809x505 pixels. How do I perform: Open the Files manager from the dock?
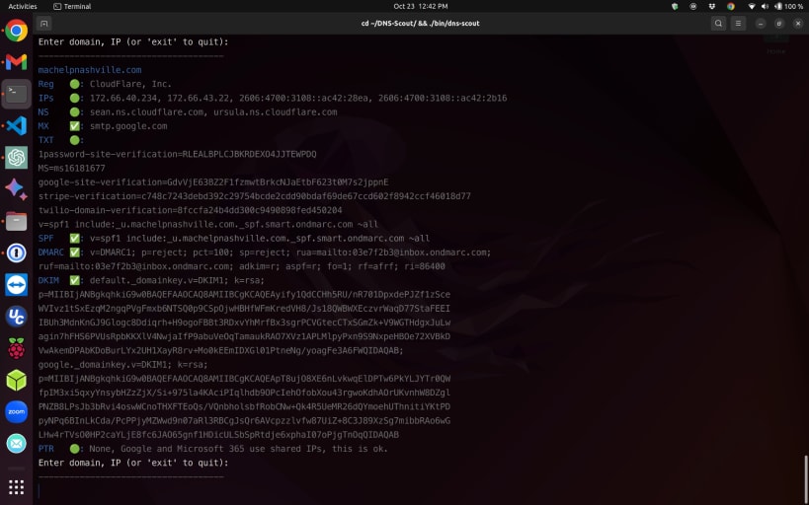point(16,221)
